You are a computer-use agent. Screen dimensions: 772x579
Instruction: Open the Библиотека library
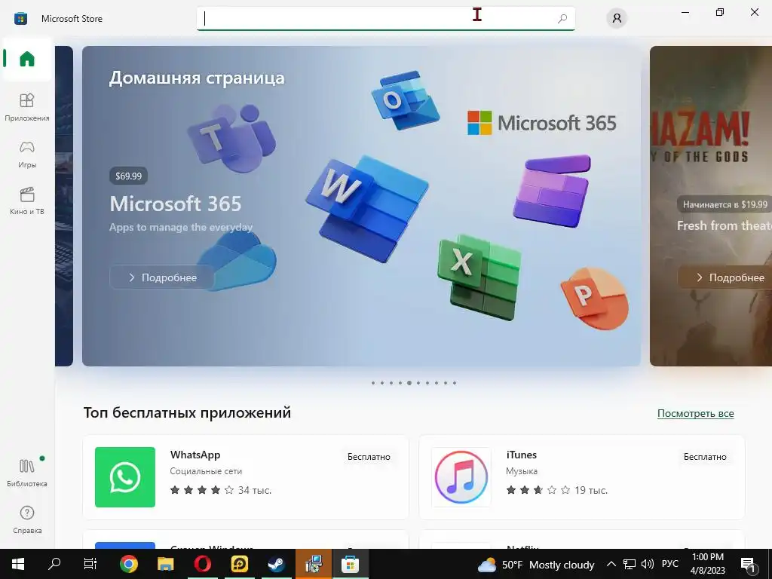click(x=27, y=473)
